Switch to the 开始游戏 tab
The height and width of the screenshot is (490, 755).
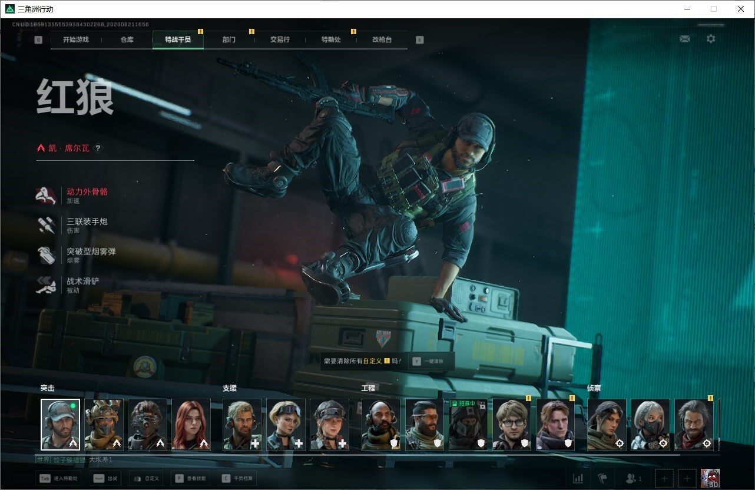point(76,40)
